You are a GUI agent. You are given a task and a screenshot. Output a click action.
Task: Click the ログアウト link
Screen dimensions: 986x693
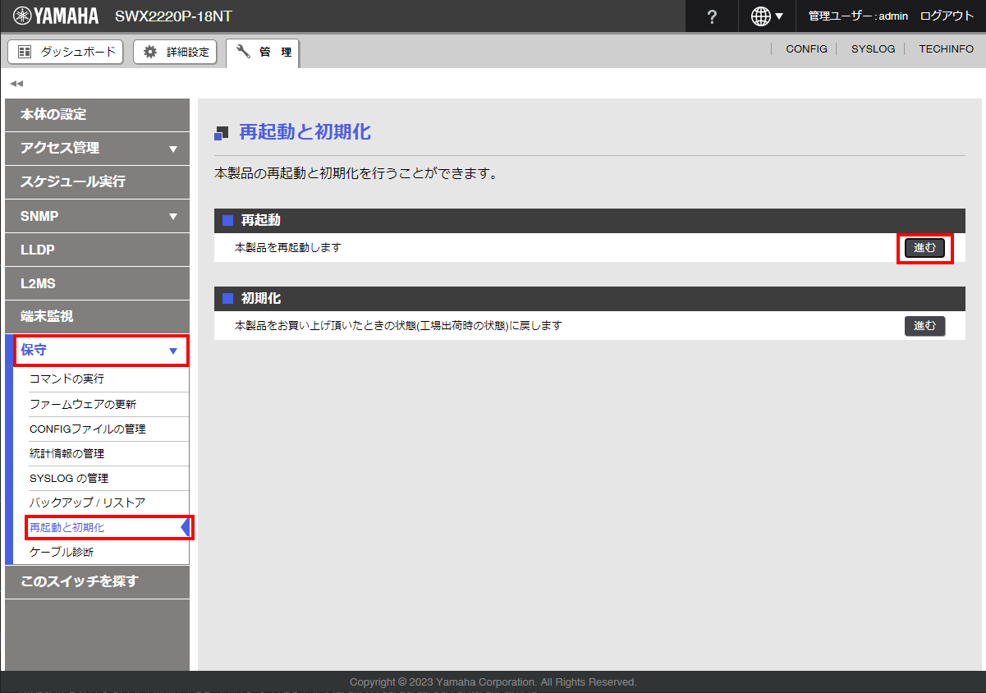tap(947, 16)
